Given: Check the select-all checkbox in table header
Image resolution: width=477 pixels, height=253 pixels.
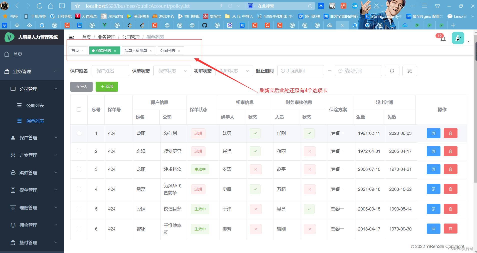Looking at the screenshot, I should point(79,109).
